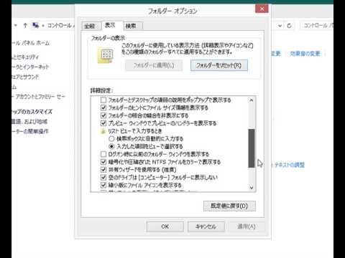The width and height of the screenshot is (345, 258).
Task: Open the とセキュリティ sidebar link
Action: [x=25, y=57]
